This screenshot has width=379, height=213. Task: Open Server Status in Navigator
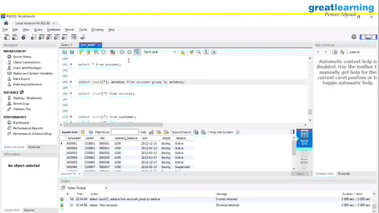[22, 57]
